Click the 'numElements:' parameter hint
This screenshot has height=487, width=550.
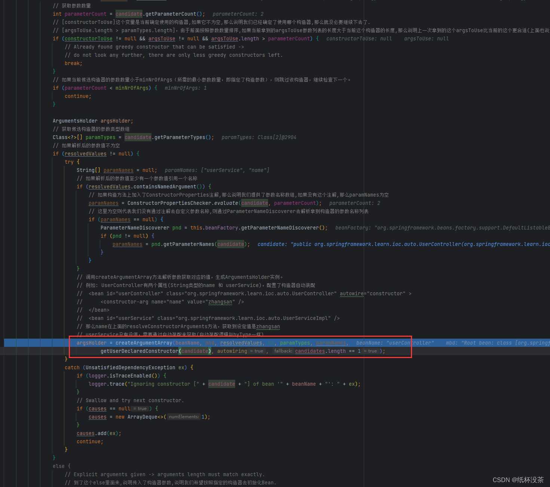(184, 417)
